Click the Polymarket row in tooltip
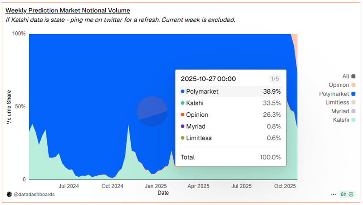 [x=231, y=91]
